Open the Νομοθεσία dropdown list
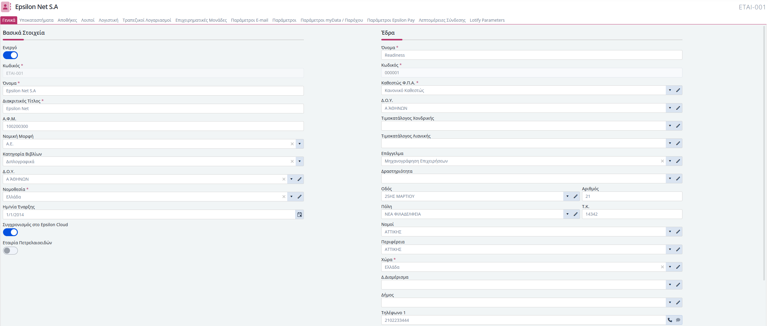The width and height of the screenshot is (768, 326). tap(291, 197)
